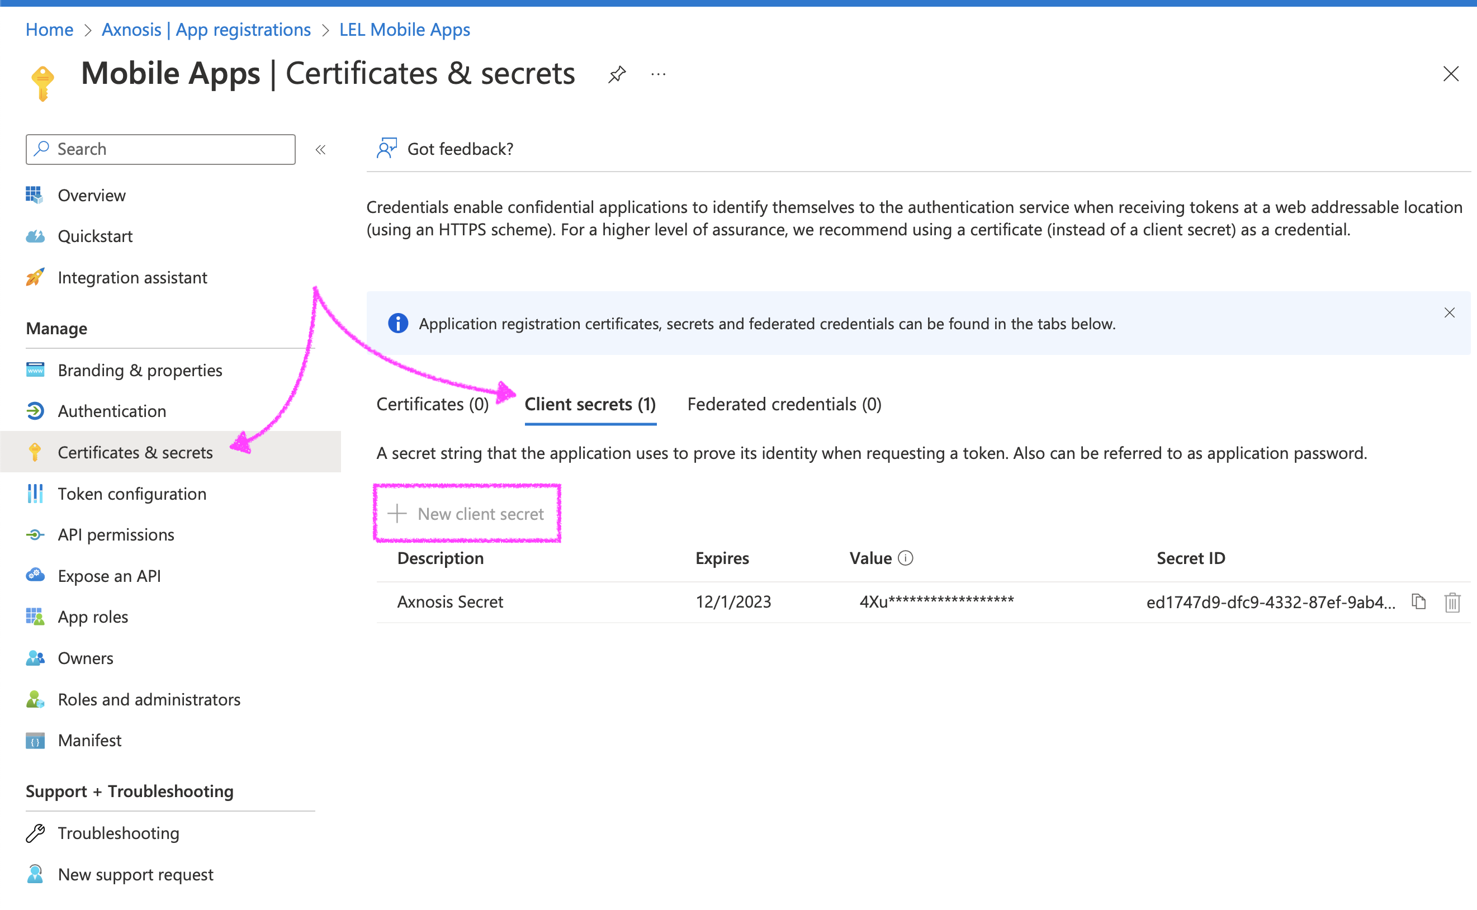This screenshot has width=1477, height=910.
Task: Open the Manifest menu item
Action: coord(89,740)
